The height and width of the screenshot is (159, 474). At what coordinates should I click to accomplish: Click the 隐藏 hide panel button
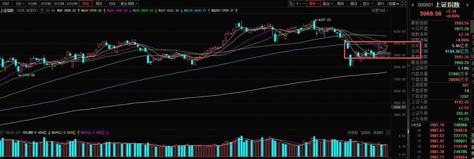[x=393, y=4]
